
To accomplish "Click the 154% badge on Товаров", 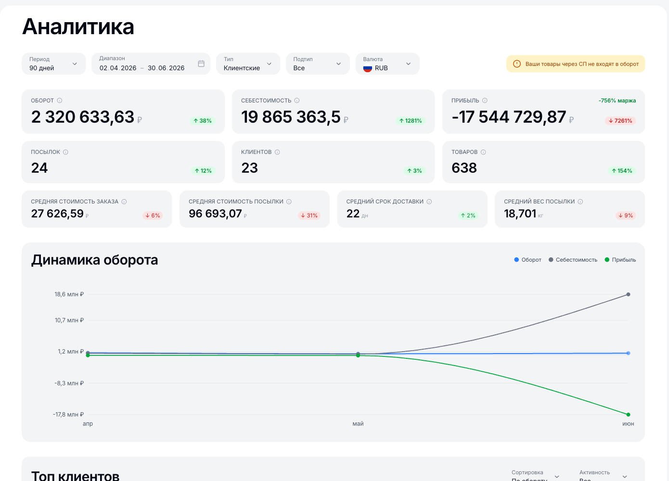I will tap(622, 171).
